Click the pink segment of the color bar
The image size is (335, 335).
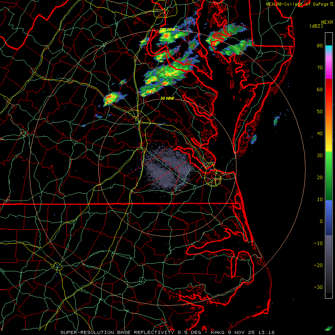329,66
